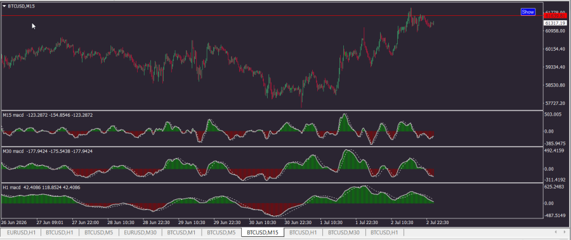Click the current price label 61317.19
This screenshot has height=240, width=571.
[555, 23]
